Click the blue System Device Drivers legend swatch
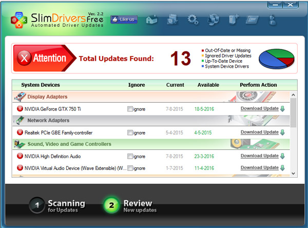This screenshot has height=228, width=308. [x=203, y=66]
